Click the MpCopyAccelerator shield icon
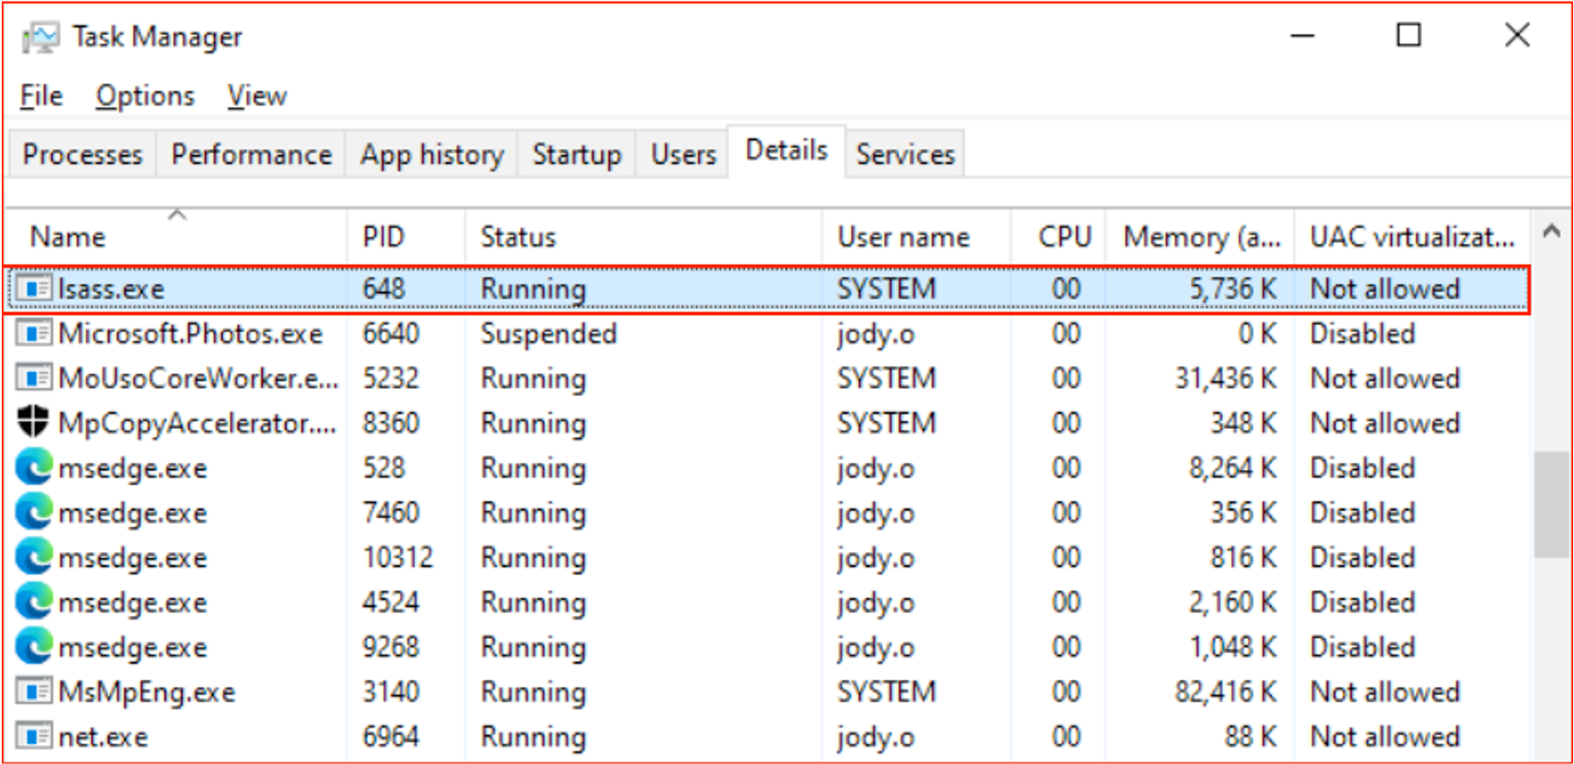Image resolution: width=1574 pixels, height=764 pixels. click(33, 421)
